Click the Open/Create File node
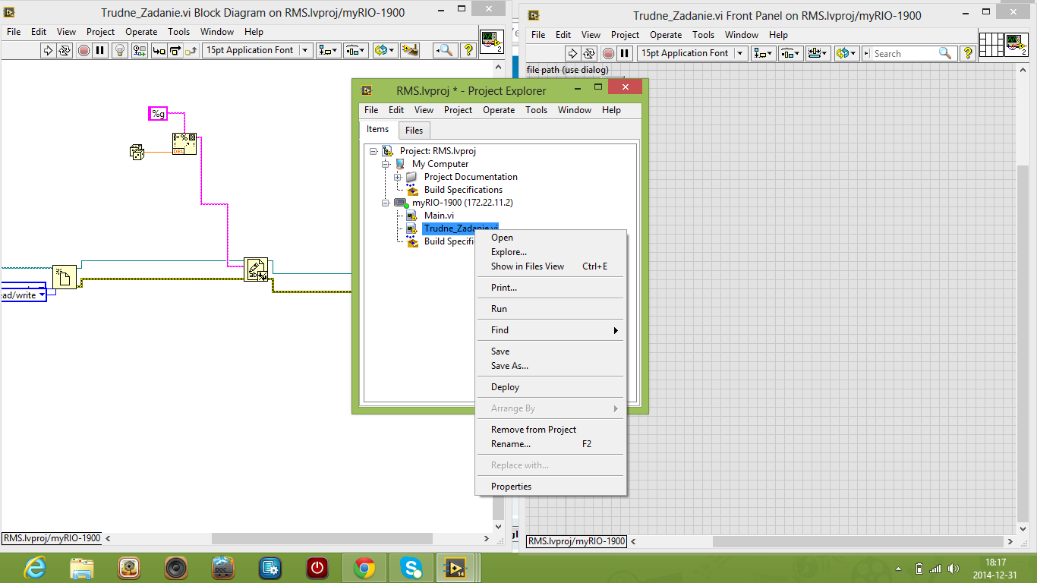The height and width of the screenshot is (583, 1037). [x=65, y=276]
